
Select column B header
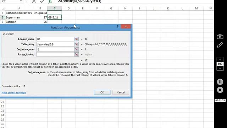tap(40, 8)
